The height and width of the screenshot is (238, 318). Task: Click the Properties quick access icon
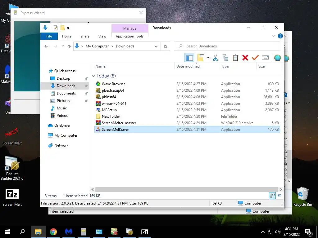tap(56, 28)
